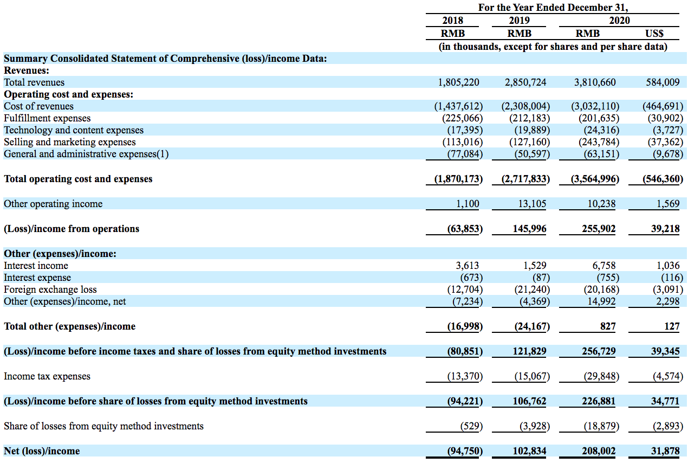
Task: Click 'Operating cost and expenses:' subheading
Action: click(x=68, y=94)
